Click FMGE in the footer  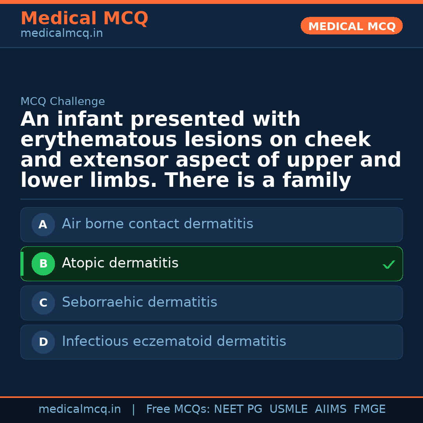pyautogui.click(x=369, y=409)
